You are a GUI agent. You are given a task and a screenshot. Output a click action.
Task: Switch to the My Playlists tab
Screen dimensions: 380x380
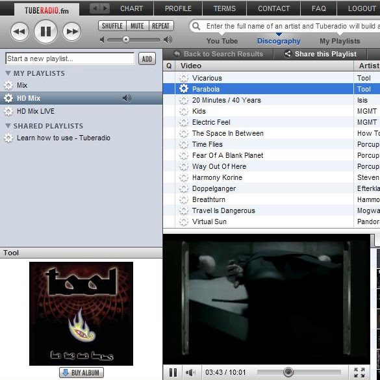pos(340,41)
